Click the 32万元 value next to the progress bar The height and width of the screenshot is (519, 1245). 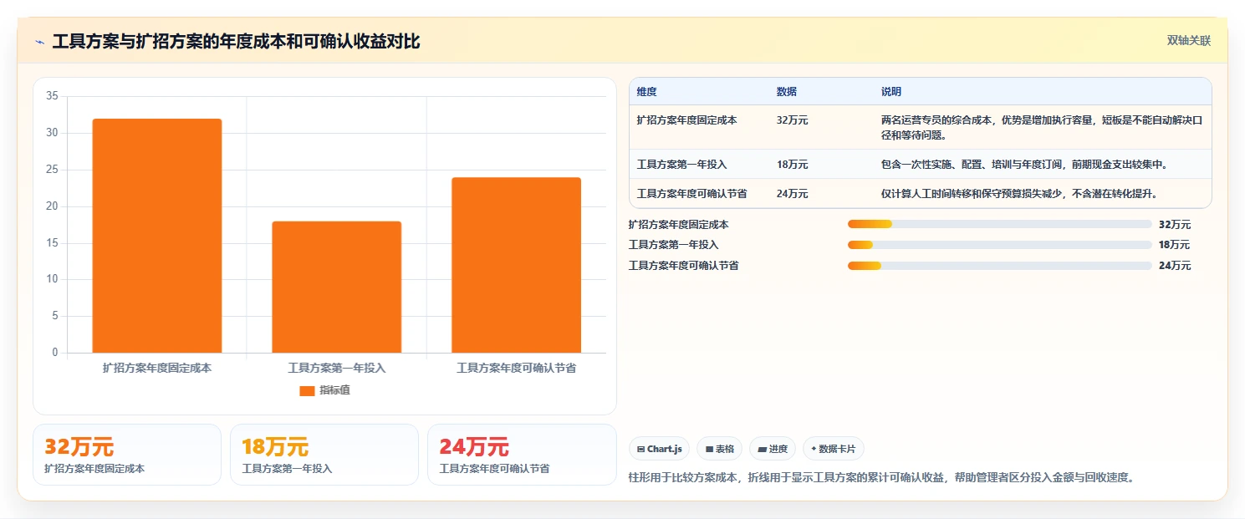coord(1175,225)
